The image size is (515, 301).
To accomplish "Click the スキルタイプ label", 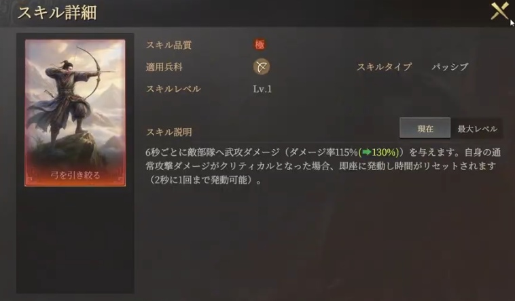I will point(384,67).
